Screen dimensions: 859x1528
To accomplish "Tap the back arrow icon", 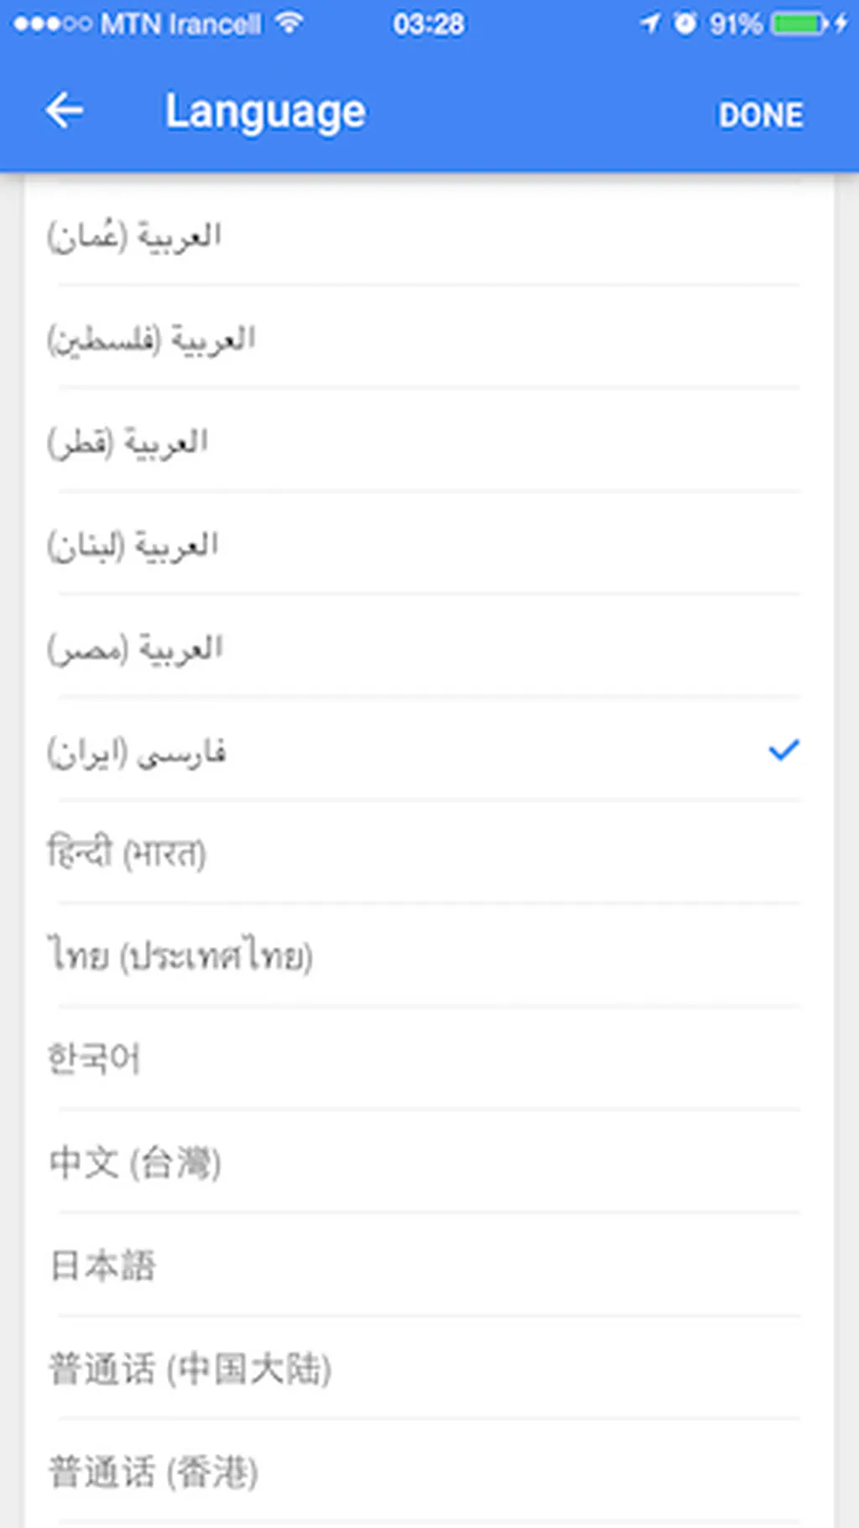I will (64, 111).
